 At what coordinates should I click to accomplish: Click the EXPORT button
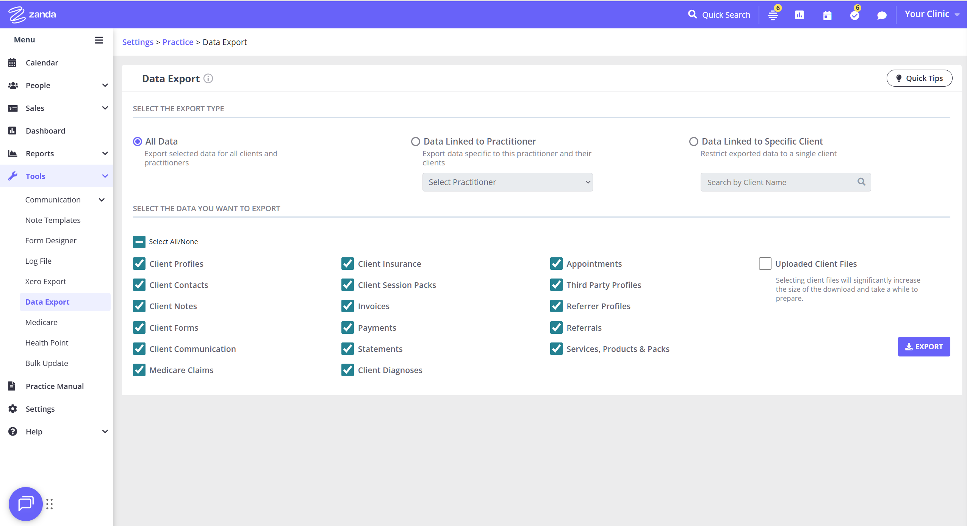pos(923,347)
